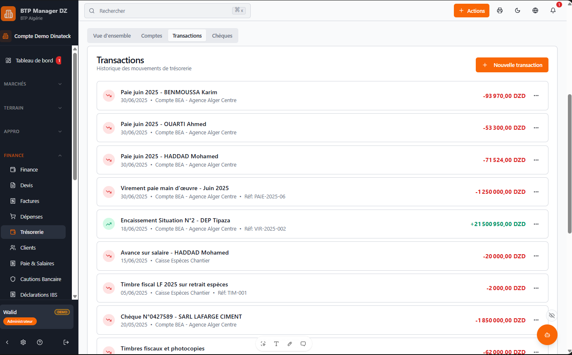
Task: Open Clients sidebar item
Action: pos(33,248)
